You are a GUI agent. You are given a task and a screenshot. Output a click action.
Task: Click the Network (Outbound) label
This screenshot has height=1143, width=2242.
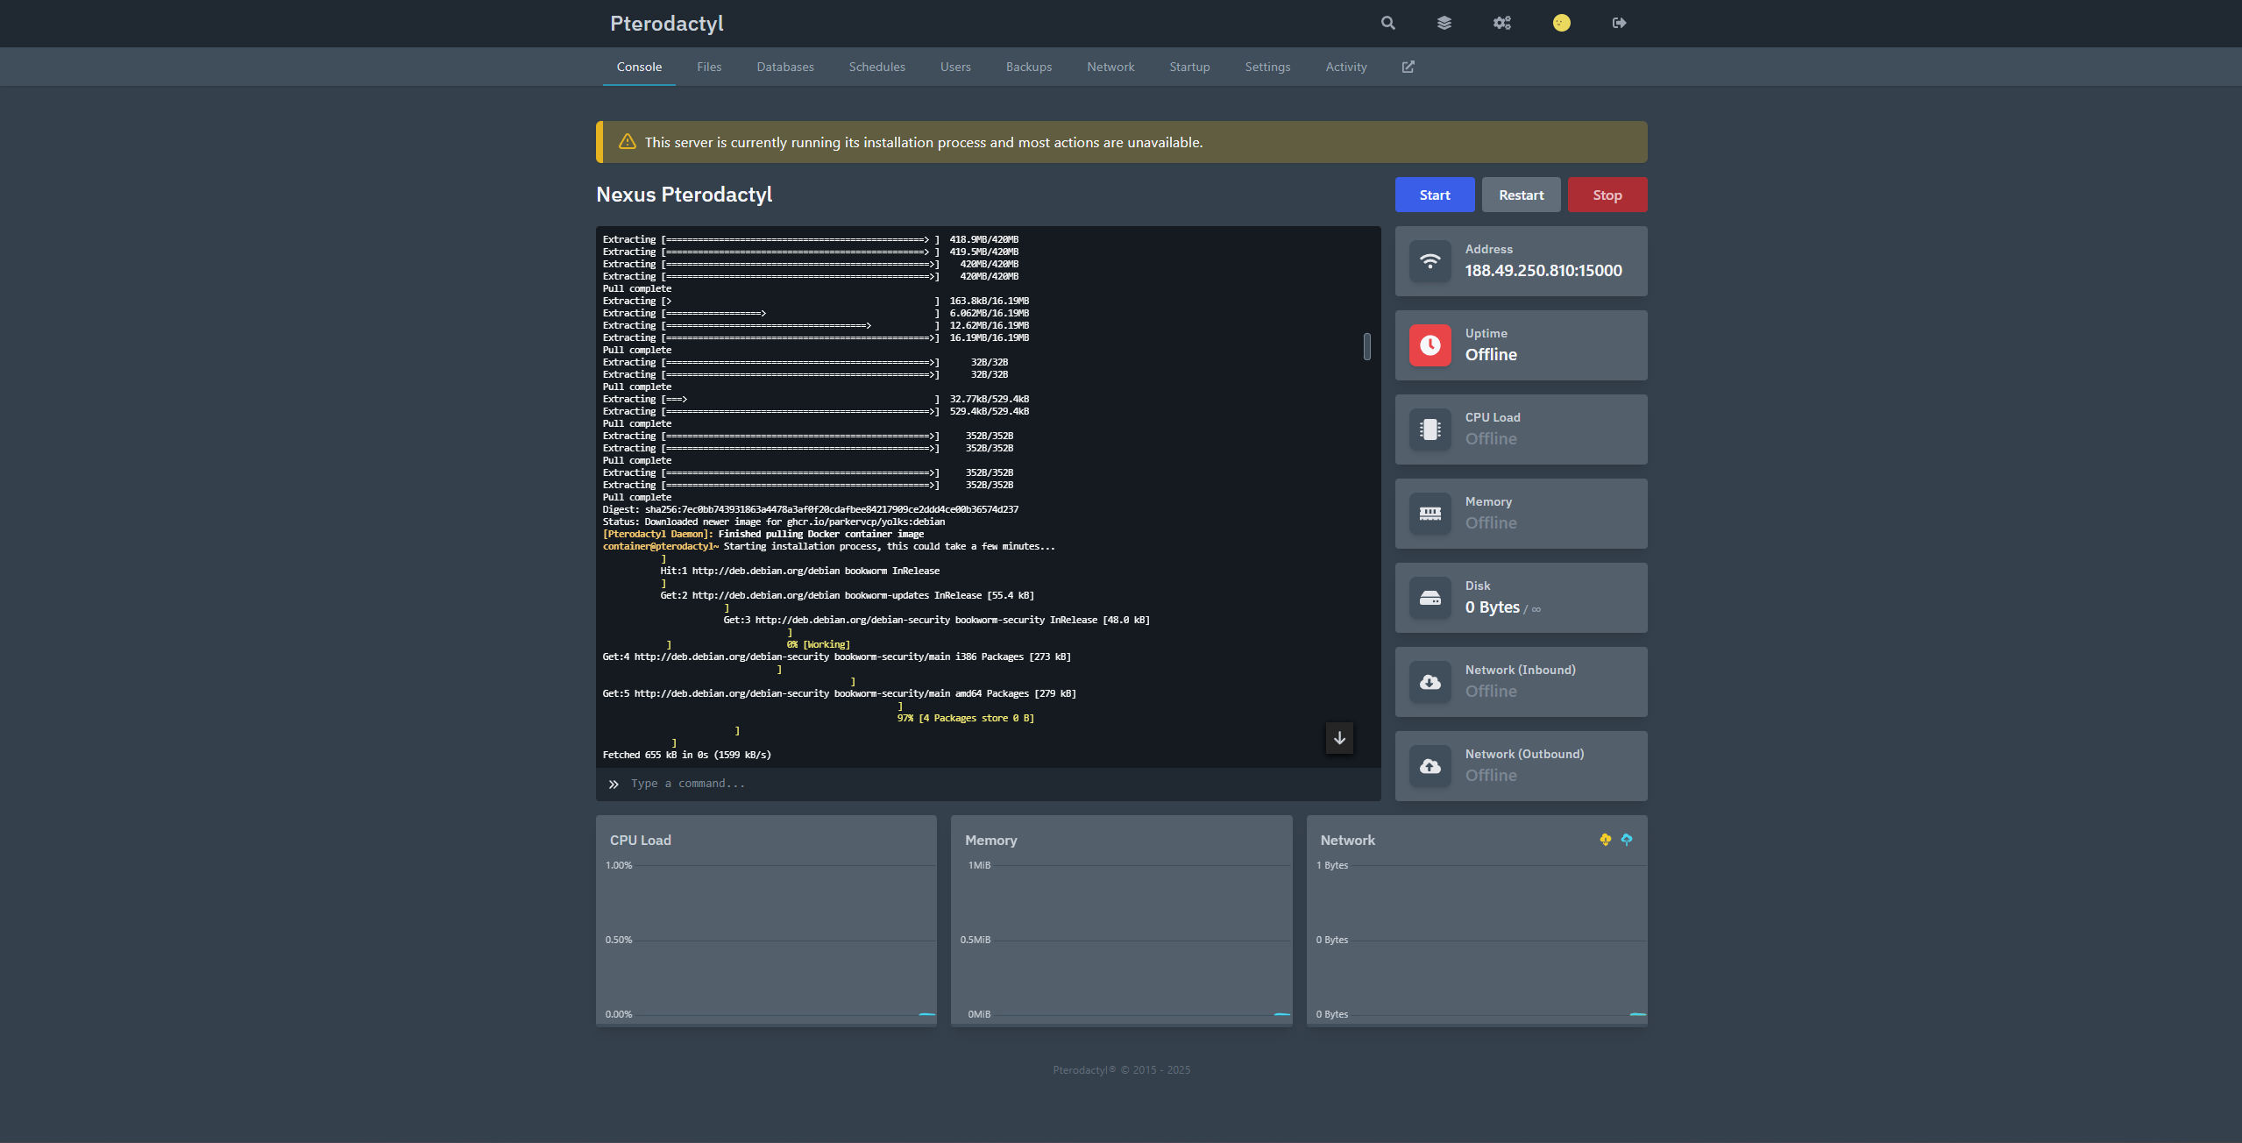1525,754
